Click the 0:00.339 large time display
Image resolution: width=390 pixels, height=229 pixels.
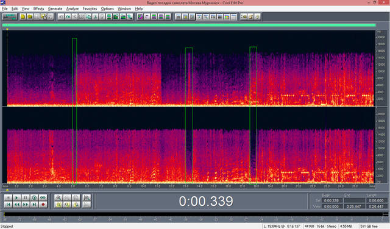(x=206, y=201)
